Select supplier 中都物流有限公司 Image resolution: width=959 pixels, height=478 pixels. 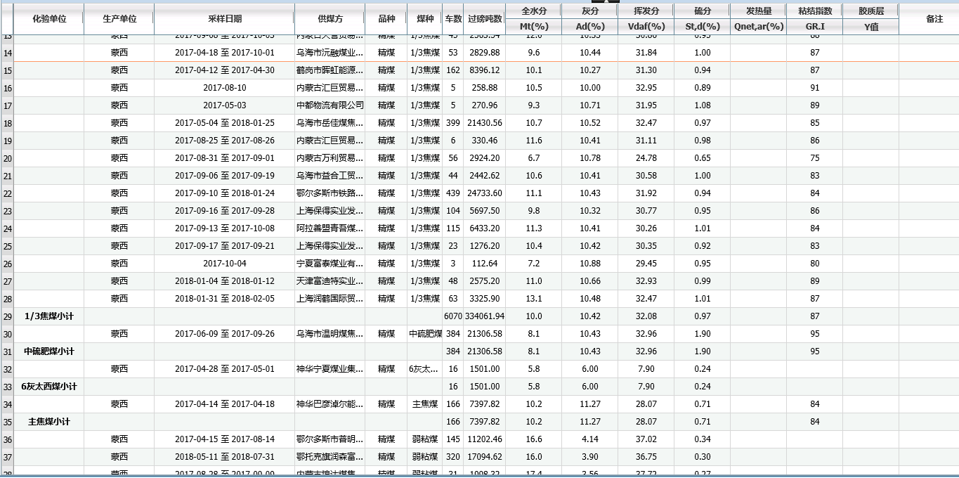(330, 105)
